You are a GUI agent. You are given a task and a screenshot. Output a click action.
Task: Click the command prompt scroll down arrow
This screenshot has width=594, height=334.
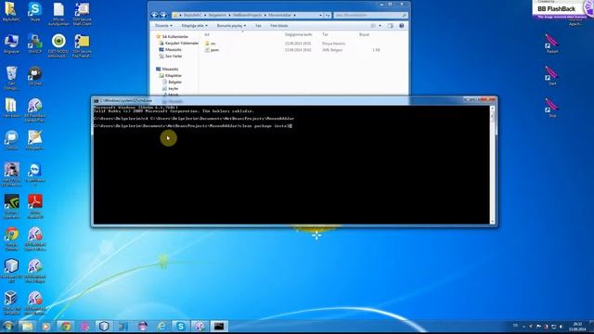[493, 222]
